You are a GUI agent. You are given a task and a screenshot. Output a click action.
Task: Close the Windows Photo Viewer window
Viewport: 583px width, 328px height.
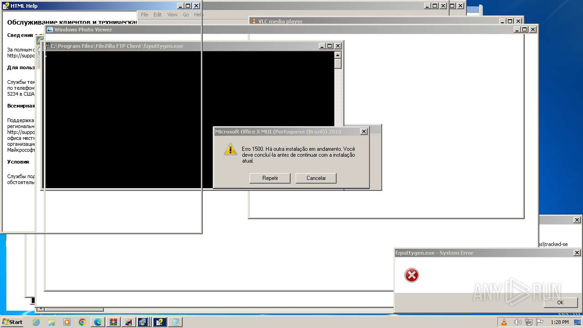(532, 30)
